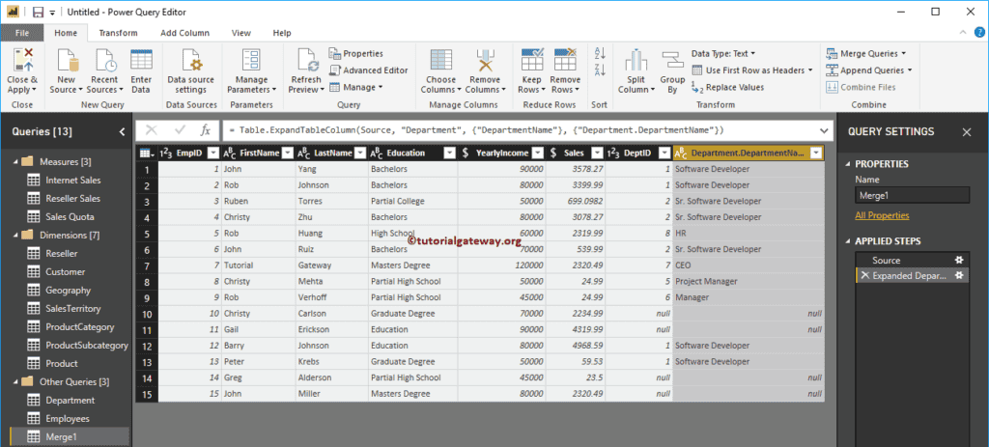The height and width of the screenshot is (447, 989).
Task: Collapse the Other Queries folder
Action: click(x=15, y=381)
